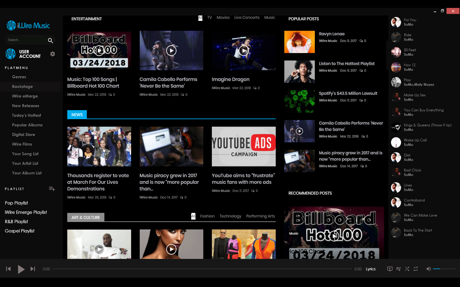460x287 pixels.
Task: Play the Camila Cabello video in Entertainment
Action: pos(171,51)
